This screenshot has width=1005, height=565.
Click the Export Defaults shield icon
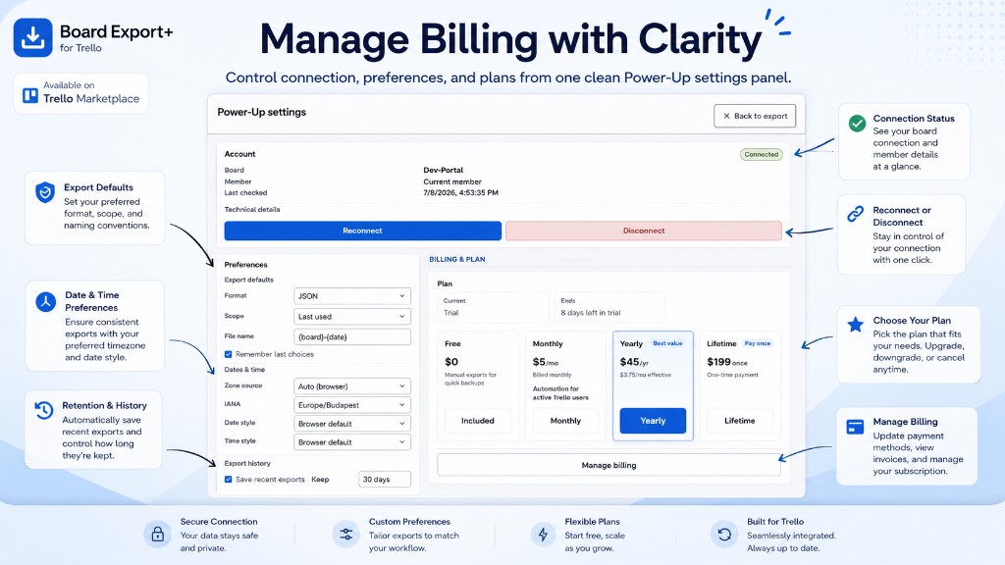coord(45,192)
